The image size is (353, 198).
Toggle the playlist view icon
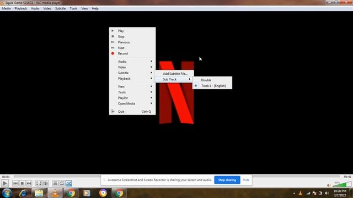55,183
